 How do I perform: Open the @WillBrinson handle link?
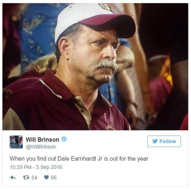41,147
